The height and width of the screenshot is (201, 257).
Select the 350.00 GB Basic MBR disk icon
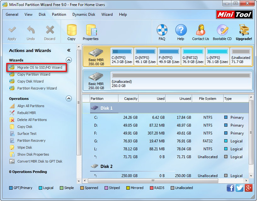click(96, 53)
